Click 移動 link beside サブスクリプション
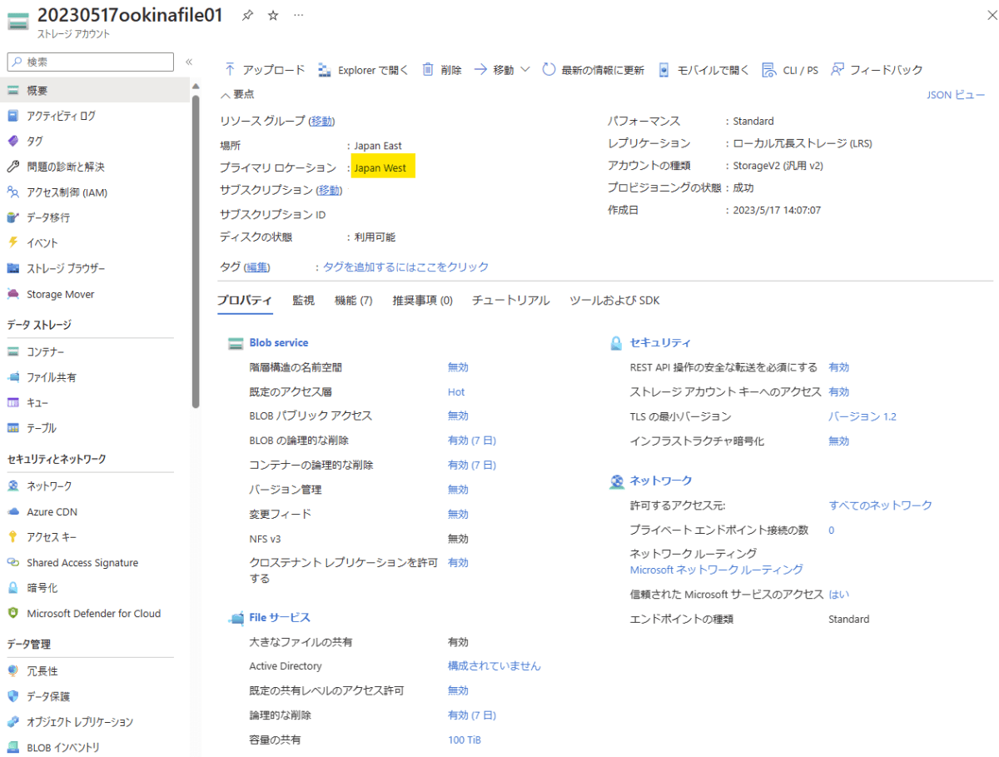Viewport: 999px width, 757px height. pos(330,191)
